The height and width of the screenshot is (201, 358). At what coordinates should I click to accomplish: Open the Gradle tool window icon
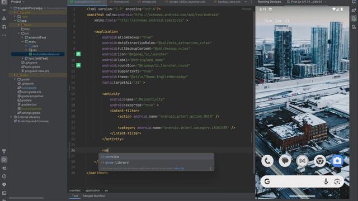[x=354, y=10]
